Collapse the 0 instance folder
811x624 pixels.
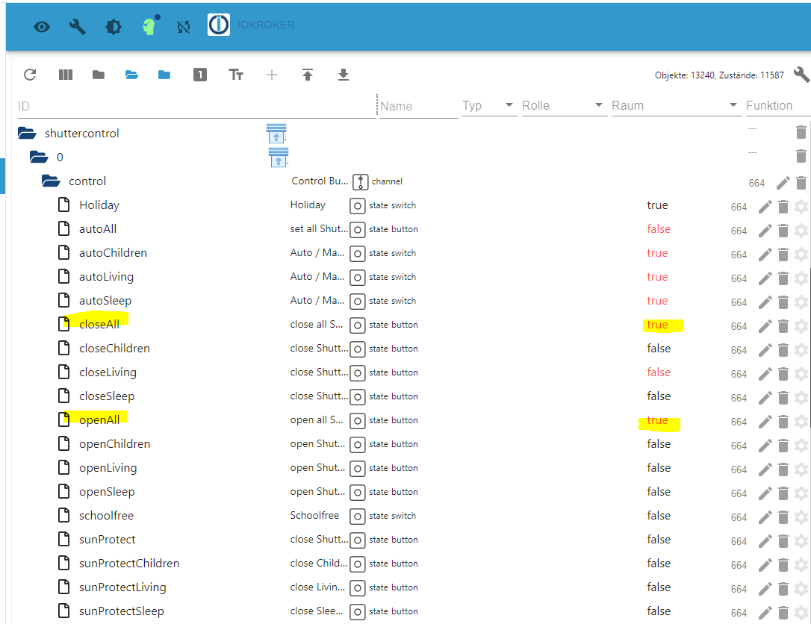tap(39, 157)
